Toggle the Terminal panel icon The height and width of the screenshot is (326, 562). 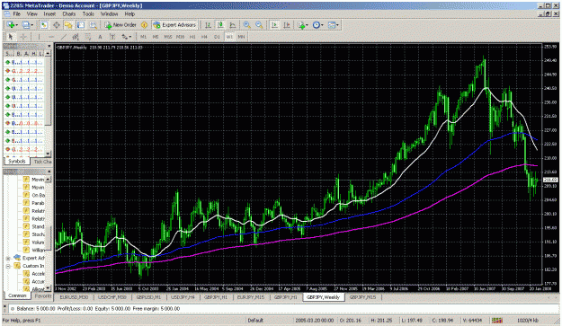(x=81, y=24)
